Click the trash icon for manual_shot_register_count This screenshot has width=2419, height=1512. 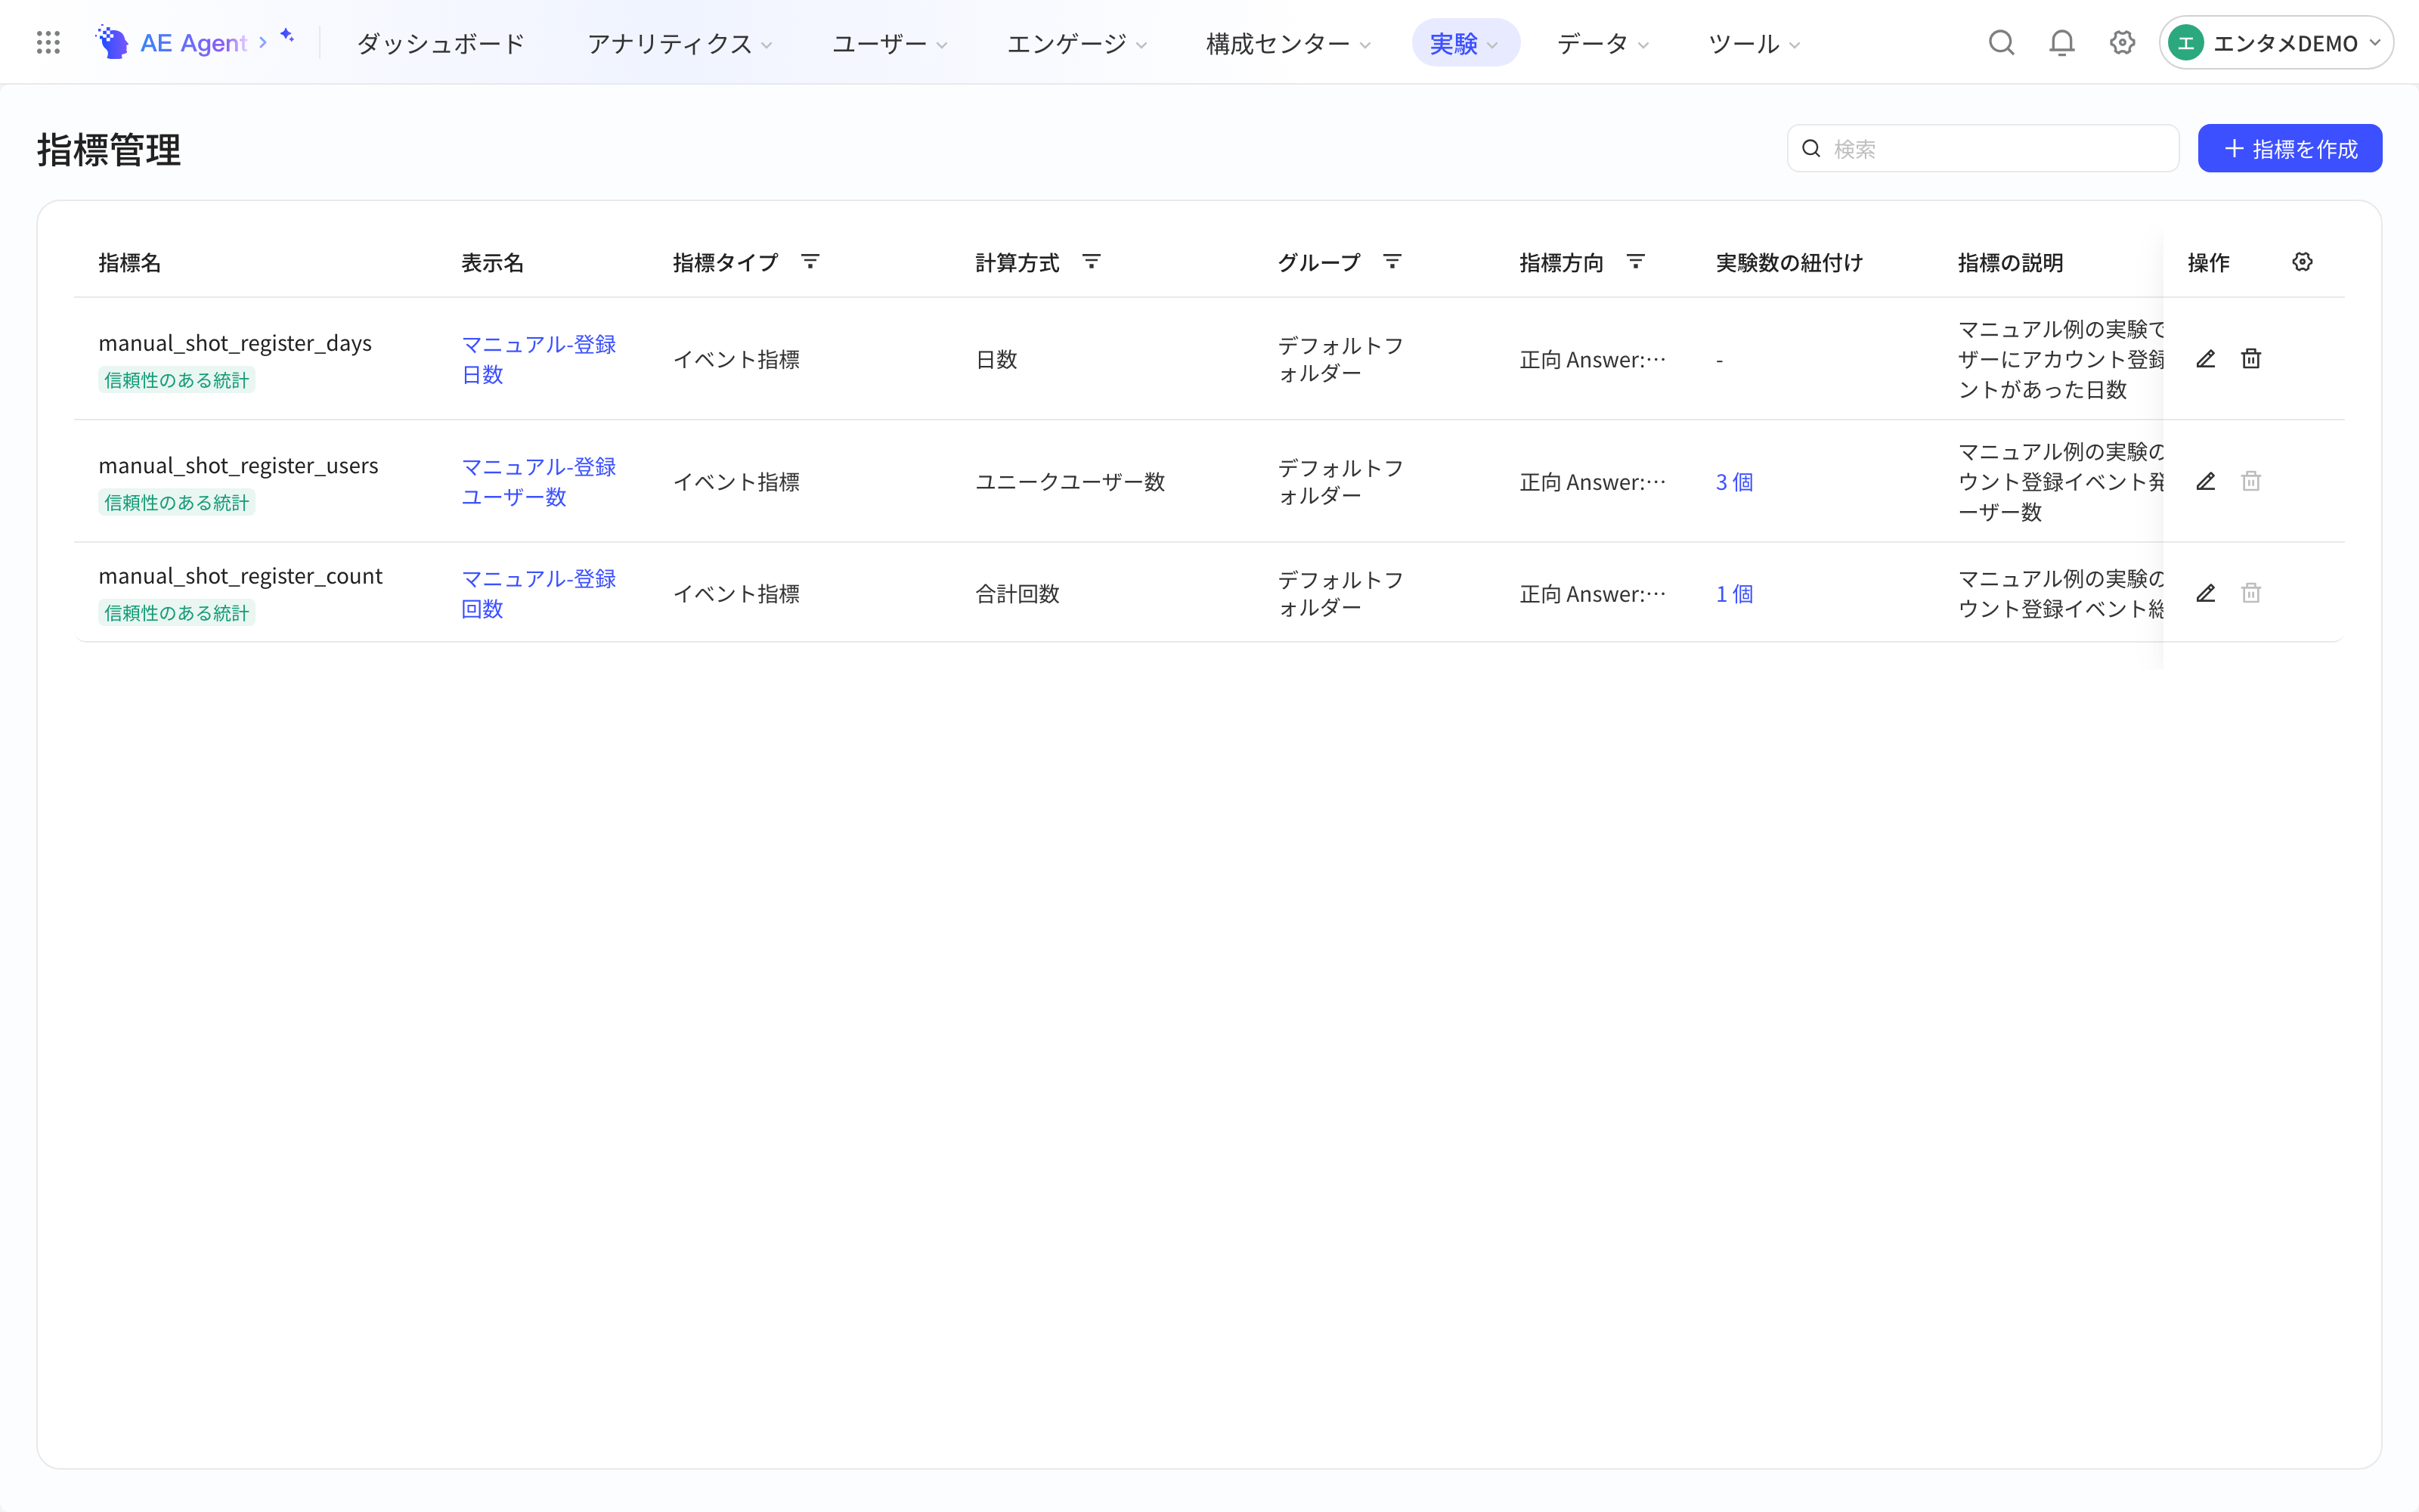[x=2251, y=594]
